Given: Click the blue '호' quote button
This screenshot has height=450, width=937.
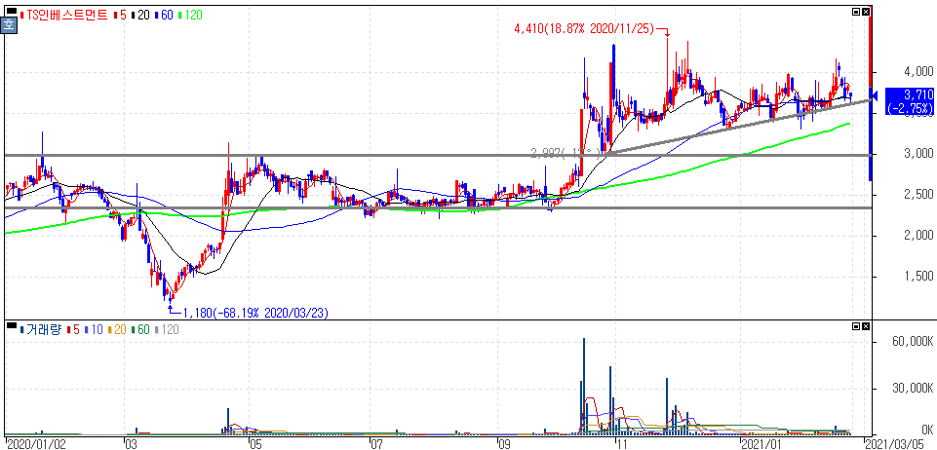Looking at the screenshot, I should pos(9,24).
